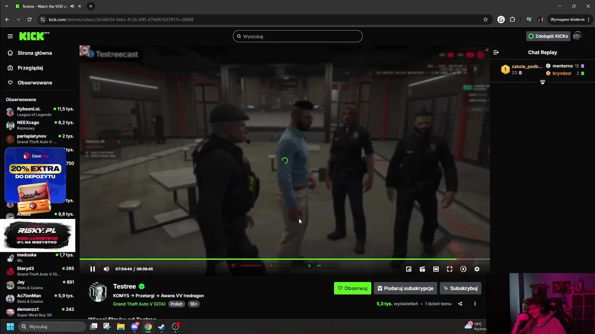595x334 pixels.
Task: View site information in address bar
Action: [x=43, y=19]
